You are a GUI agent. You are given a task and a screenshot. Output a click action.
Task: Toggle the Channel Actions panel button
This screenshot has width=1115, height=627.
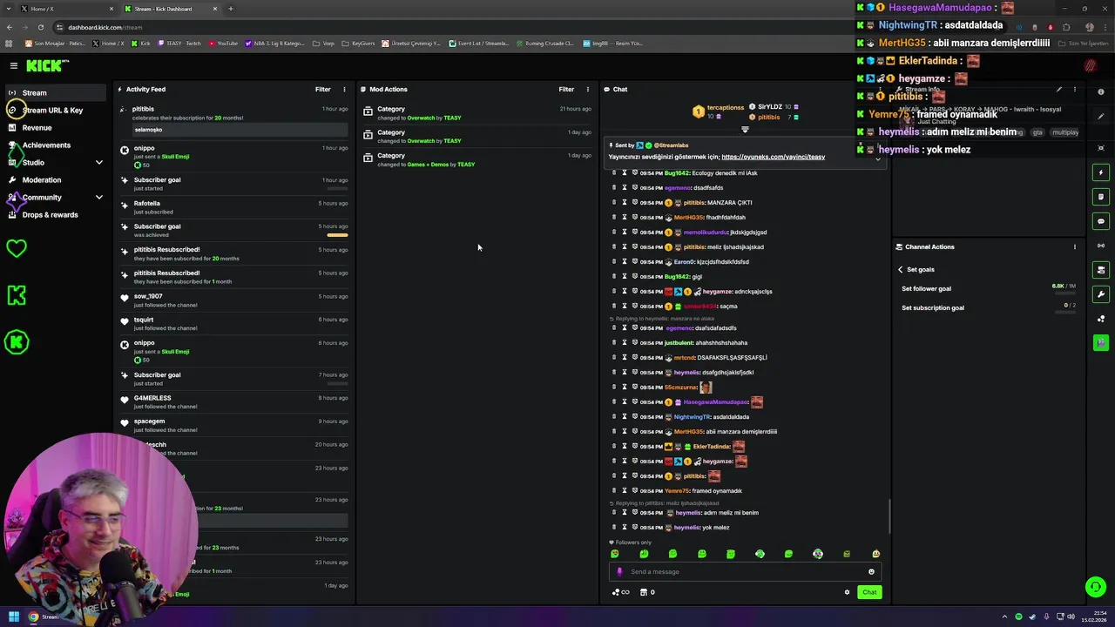pos(1101,270)
